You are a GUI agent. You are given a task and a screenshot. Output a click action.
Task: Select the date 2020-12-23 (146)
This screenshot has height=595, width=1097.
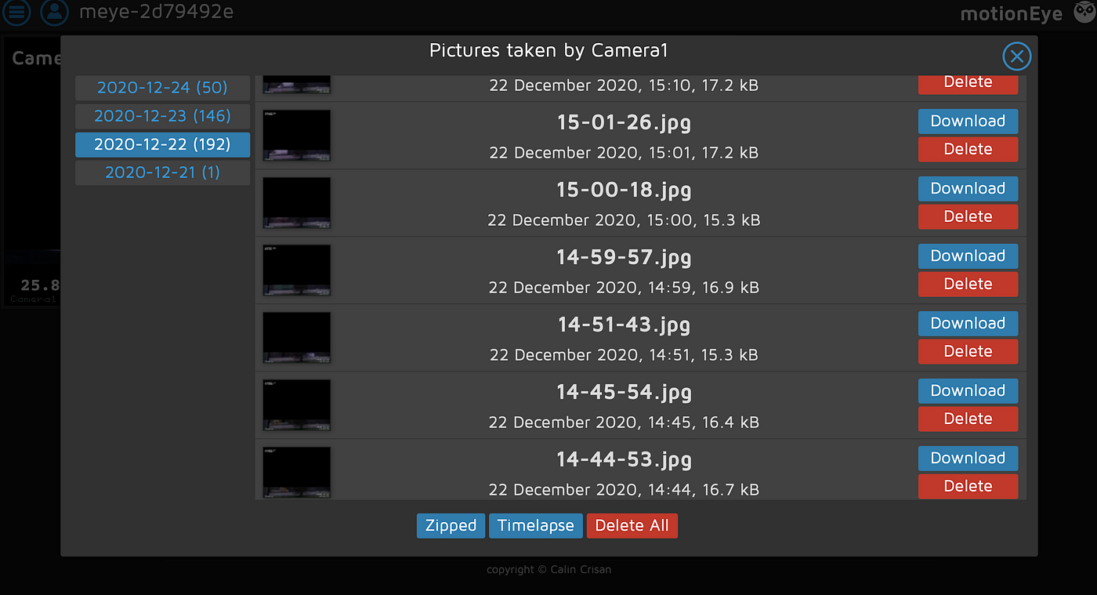click(x=162, y=116)
